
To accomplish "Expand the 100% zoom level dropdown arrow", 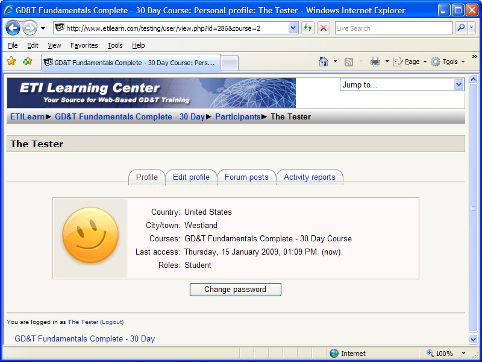I will coord(463,354).
